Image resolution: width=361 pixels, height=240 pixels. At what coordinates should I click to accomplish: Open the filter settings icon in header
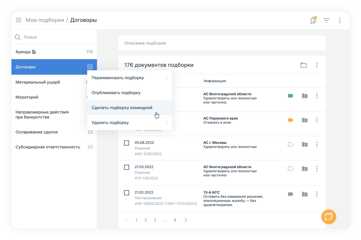326,20
